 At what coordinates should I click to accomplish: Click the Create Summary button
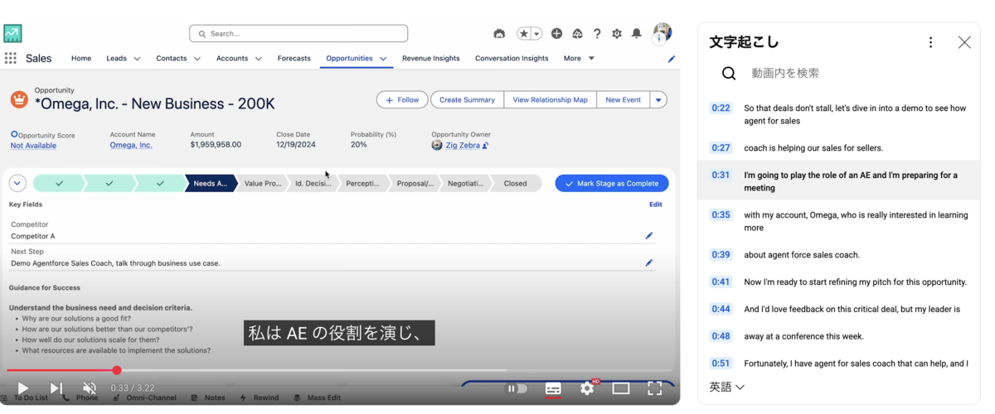click(467, 100)
